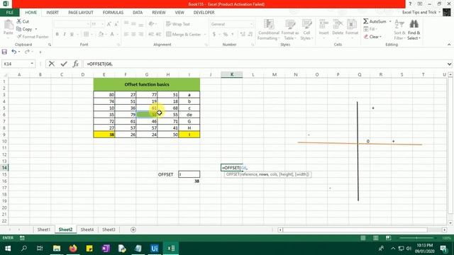Click the Accounting number format dollar icon
The image size is (454, 255).
(214, 35)
